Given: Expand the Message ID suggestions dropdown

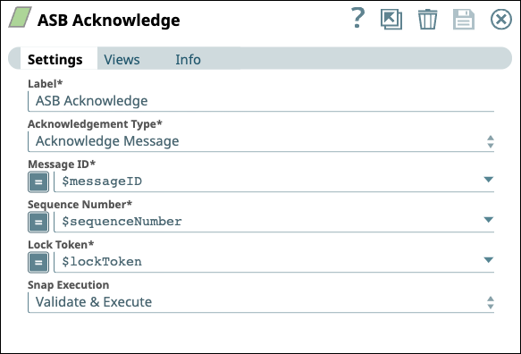Looking at the screenshot, I should click(488, 180).
